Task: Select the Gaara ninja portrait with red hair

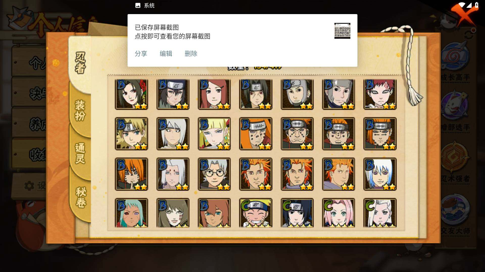Action: click(x=380, y=94)
